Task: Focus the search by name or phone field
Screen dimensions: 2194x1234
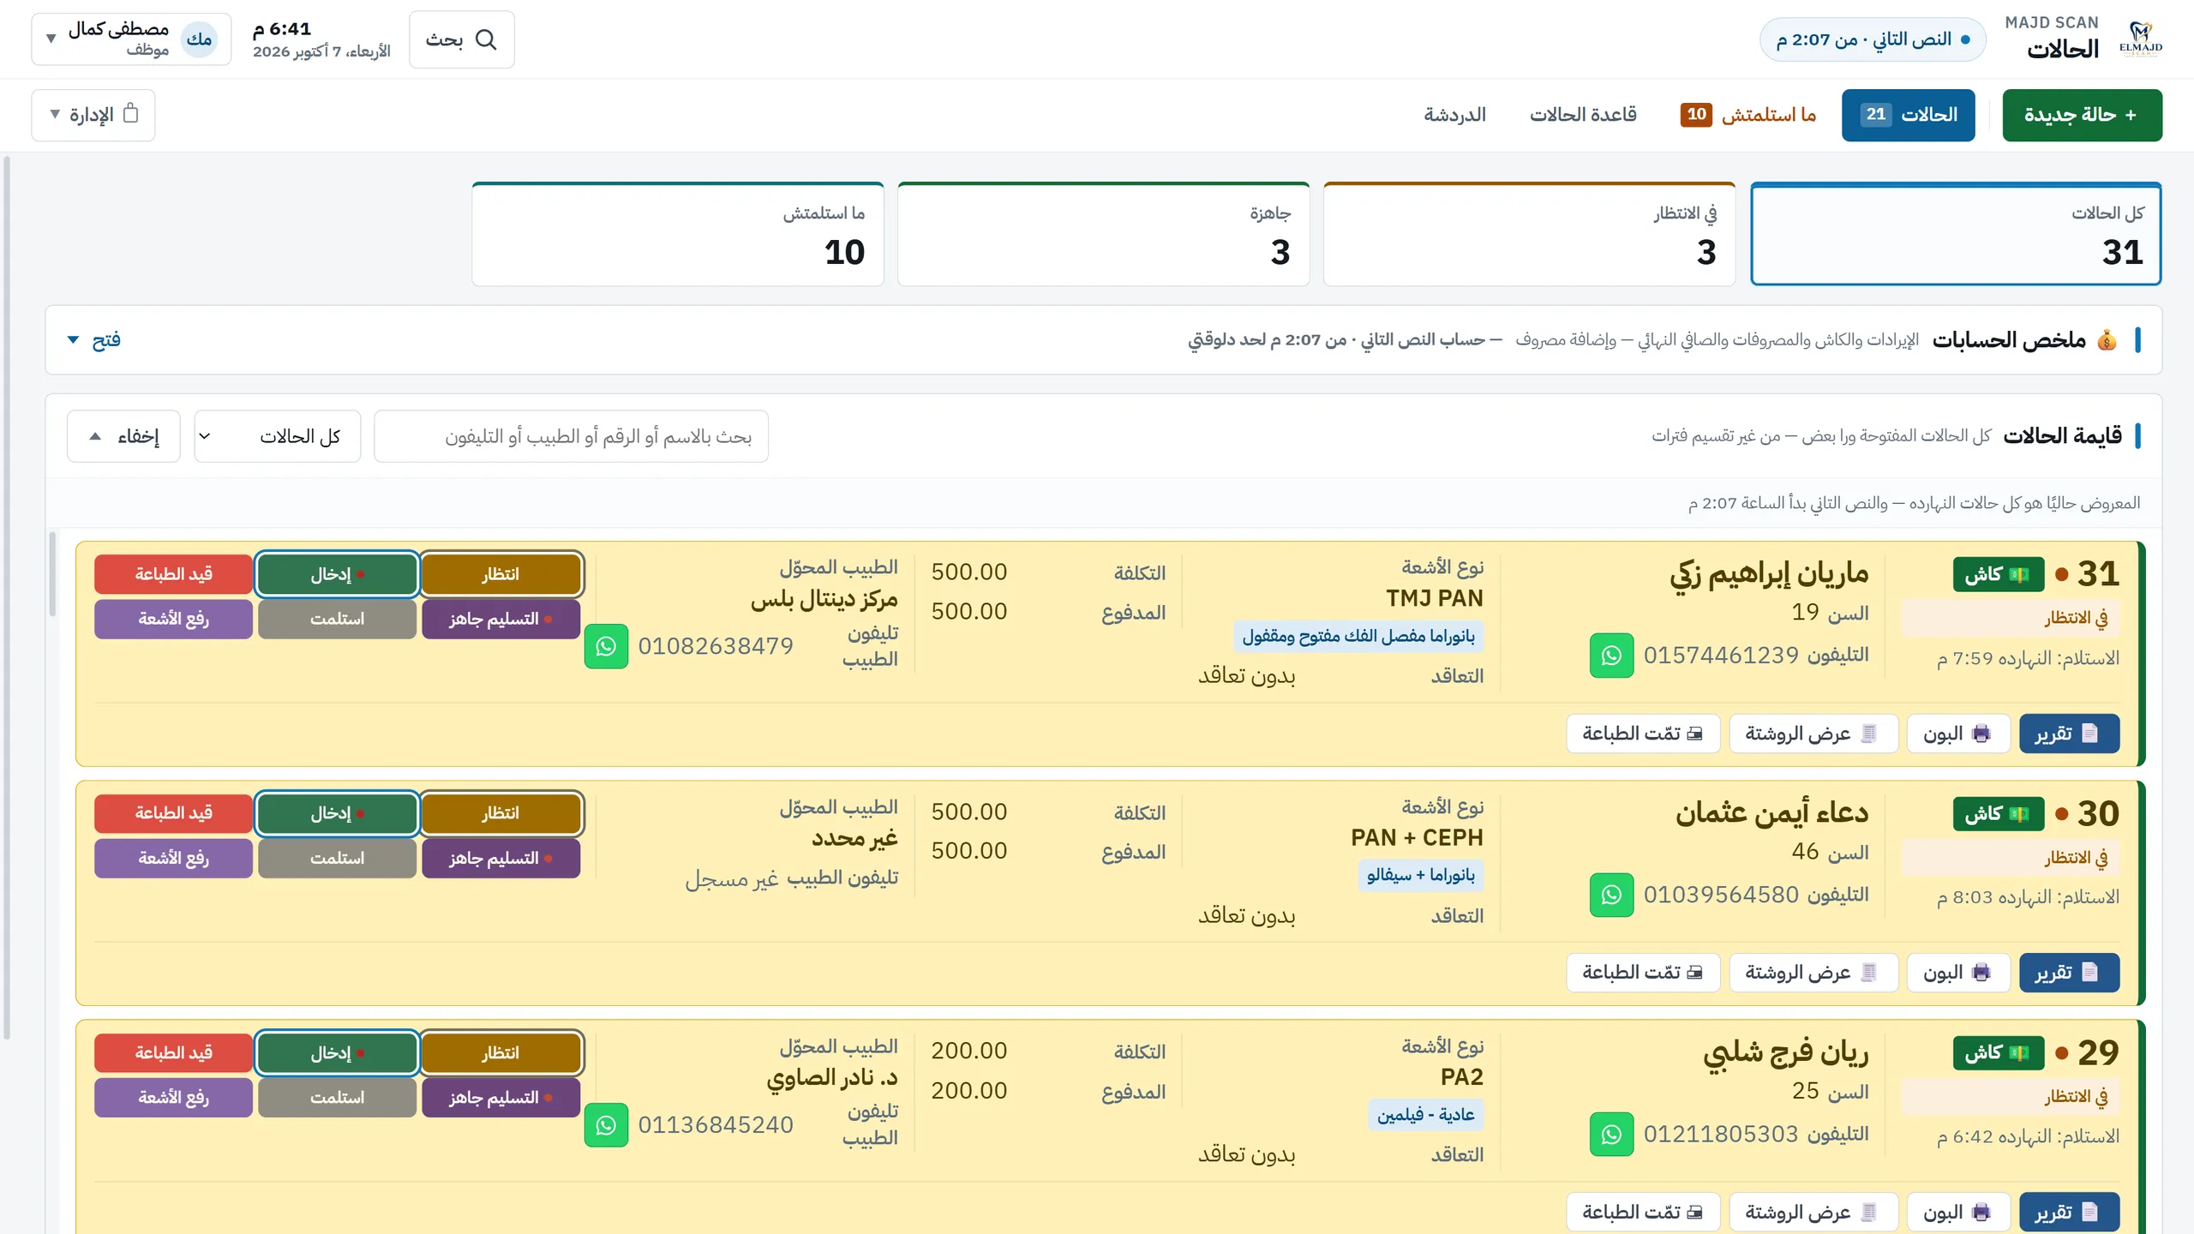Action: (x=571, y=436)
